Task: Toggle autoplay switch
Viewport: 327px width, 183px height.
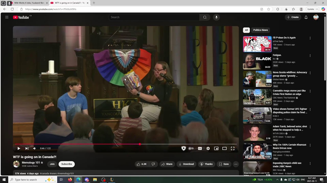Action: click(191, 148)
